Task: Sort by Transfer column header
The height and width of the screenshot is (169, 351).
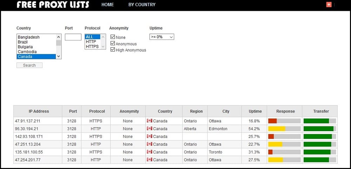Action: (320, 111)
